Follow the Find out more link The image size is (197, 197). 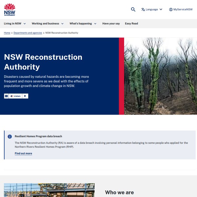pyautogui.click(x=23, y=153)
